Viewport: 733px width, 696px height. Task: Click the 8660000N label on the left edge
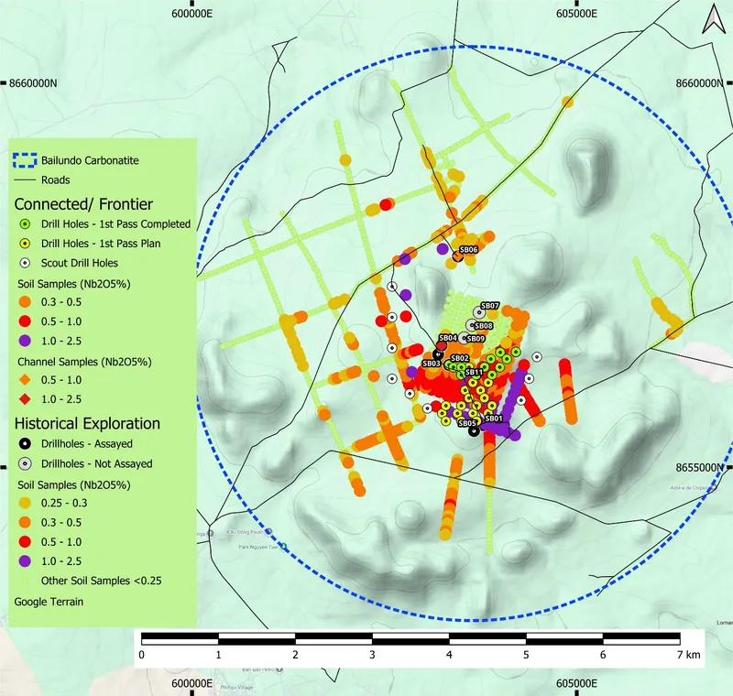click(33, 83)
